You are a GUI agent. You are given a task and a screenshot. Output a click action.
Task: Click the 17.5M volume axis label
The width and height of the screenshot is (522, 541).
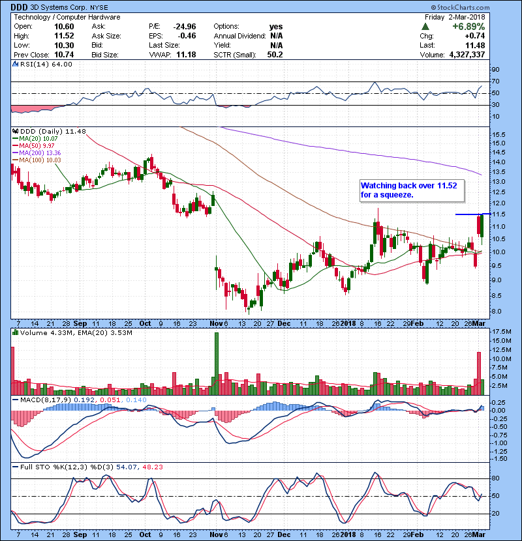(502, 332)
